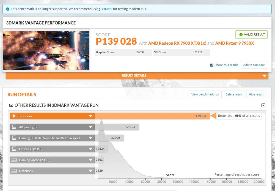
Task: Click the chart icon beside Other Results heading
Action: pyautogui.click(x=11, y=105)
